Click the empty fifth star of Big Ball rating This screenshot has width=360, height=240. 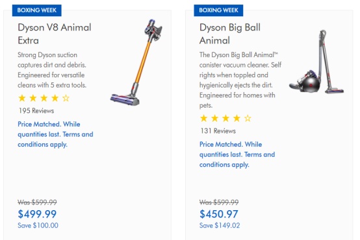click(x=248, y=118)
